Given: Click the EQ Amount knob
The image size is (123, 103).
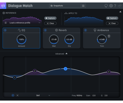Looking at the screenshot, I should click(21, 39).
